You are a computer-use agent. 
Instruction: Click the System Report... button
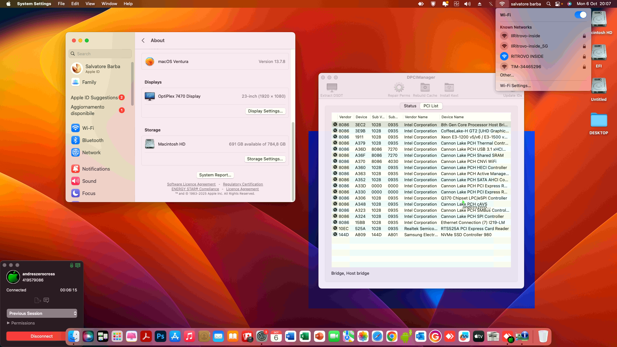[215, 175]
